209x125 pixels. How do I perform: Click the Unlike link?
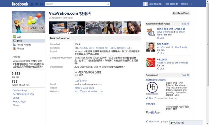click(x=16, y=98)
